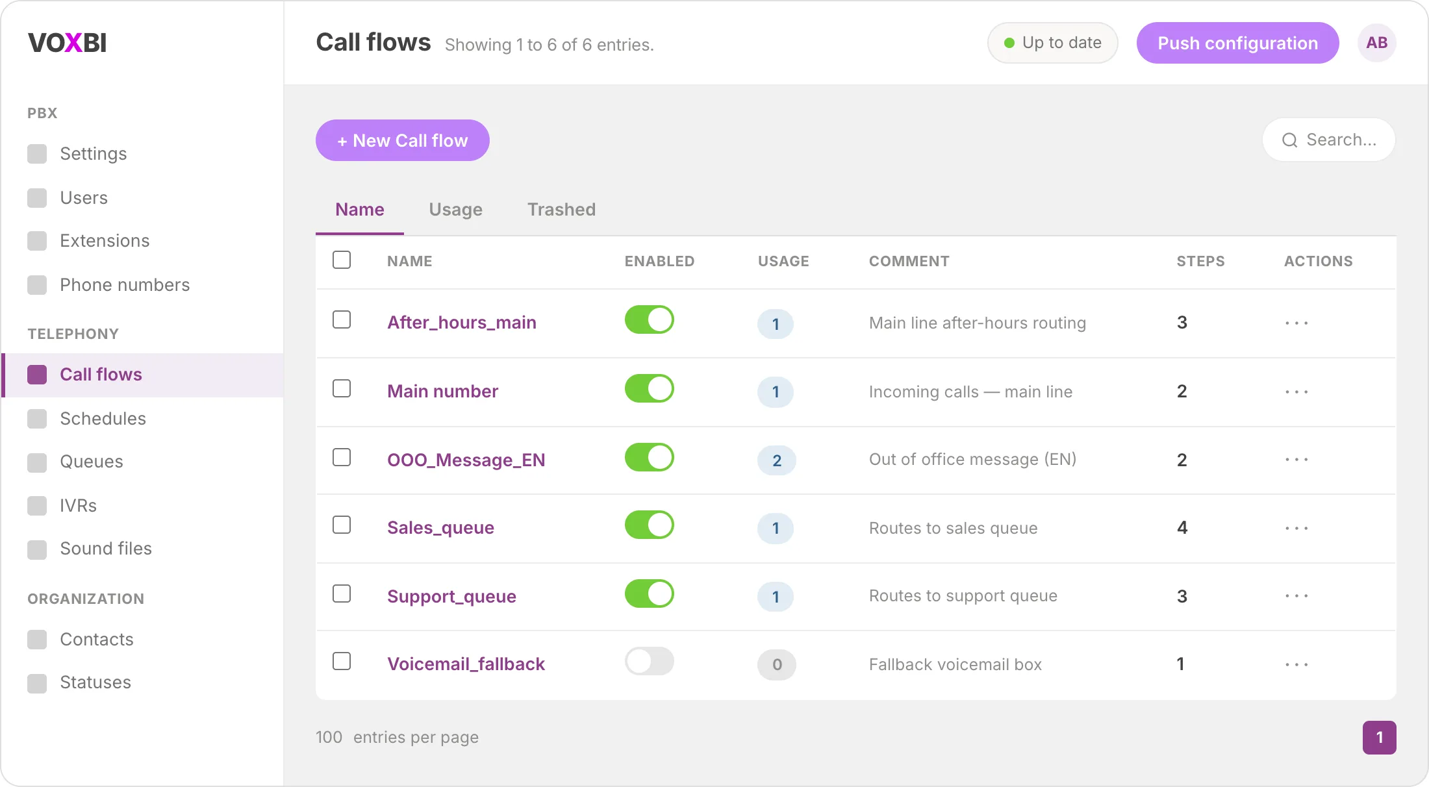
Task: Click the Call flows sidebar icon
Action: (37, 375)
